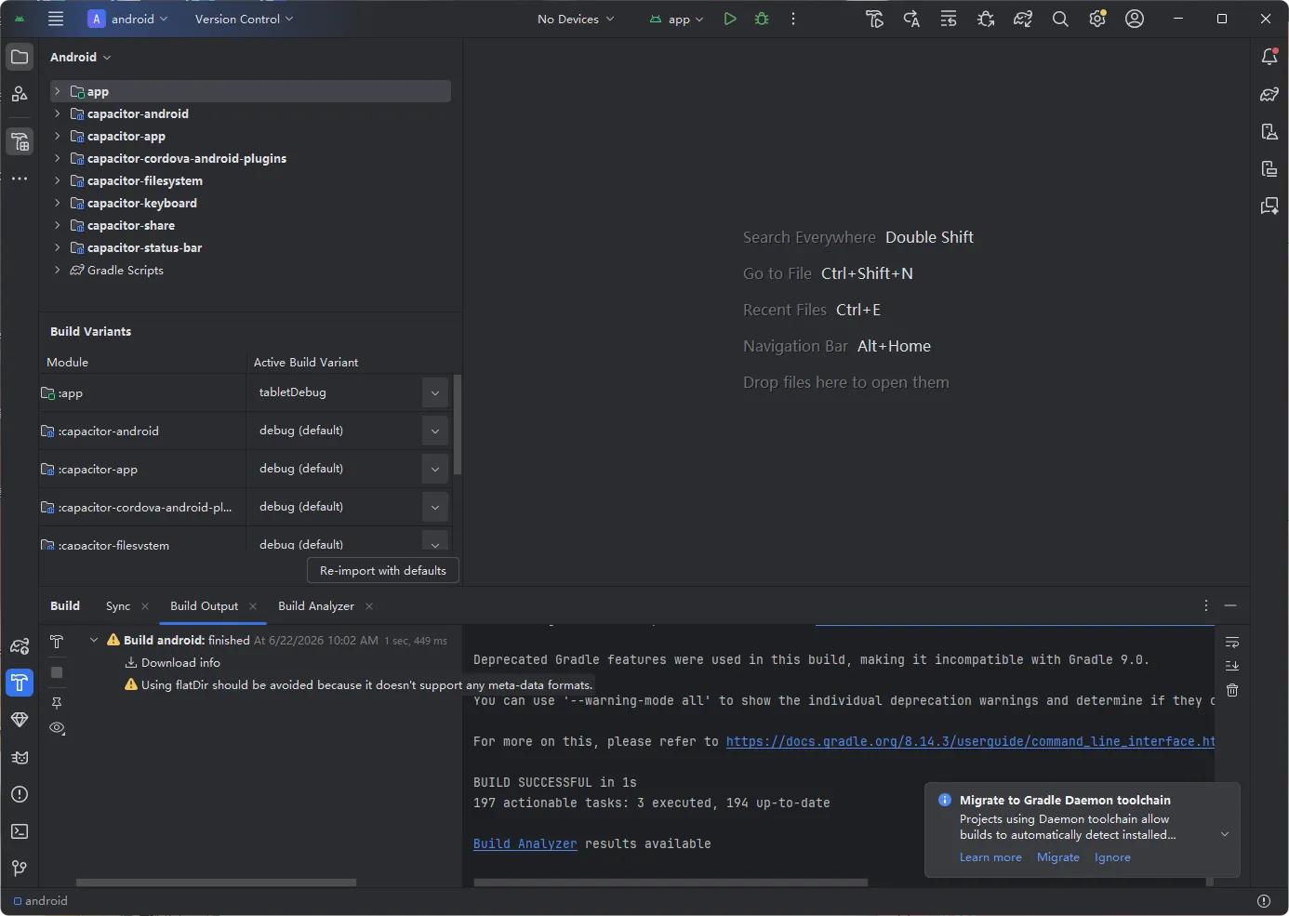Open the Logcat cat icon
The width and height of the screenshot is (1289, 916).
[20, 757]
